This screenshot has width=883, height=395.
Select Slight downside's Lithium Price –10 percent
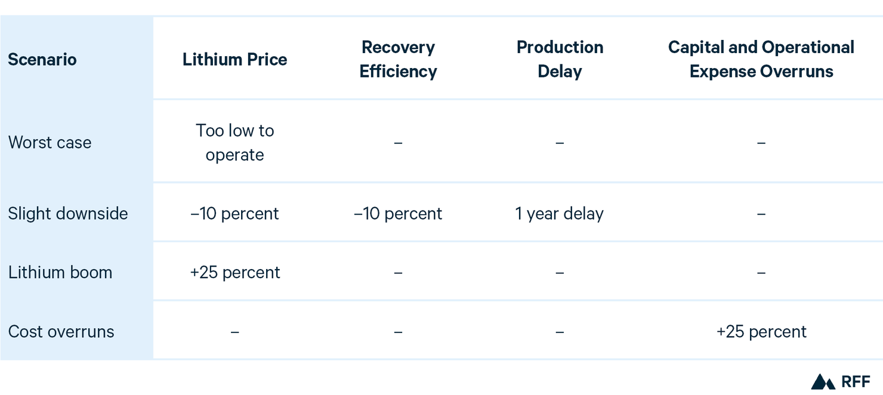[234, 214]
